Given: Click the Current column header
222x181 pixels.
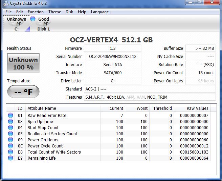Looking at the screenshot, I should pos(113,108).
